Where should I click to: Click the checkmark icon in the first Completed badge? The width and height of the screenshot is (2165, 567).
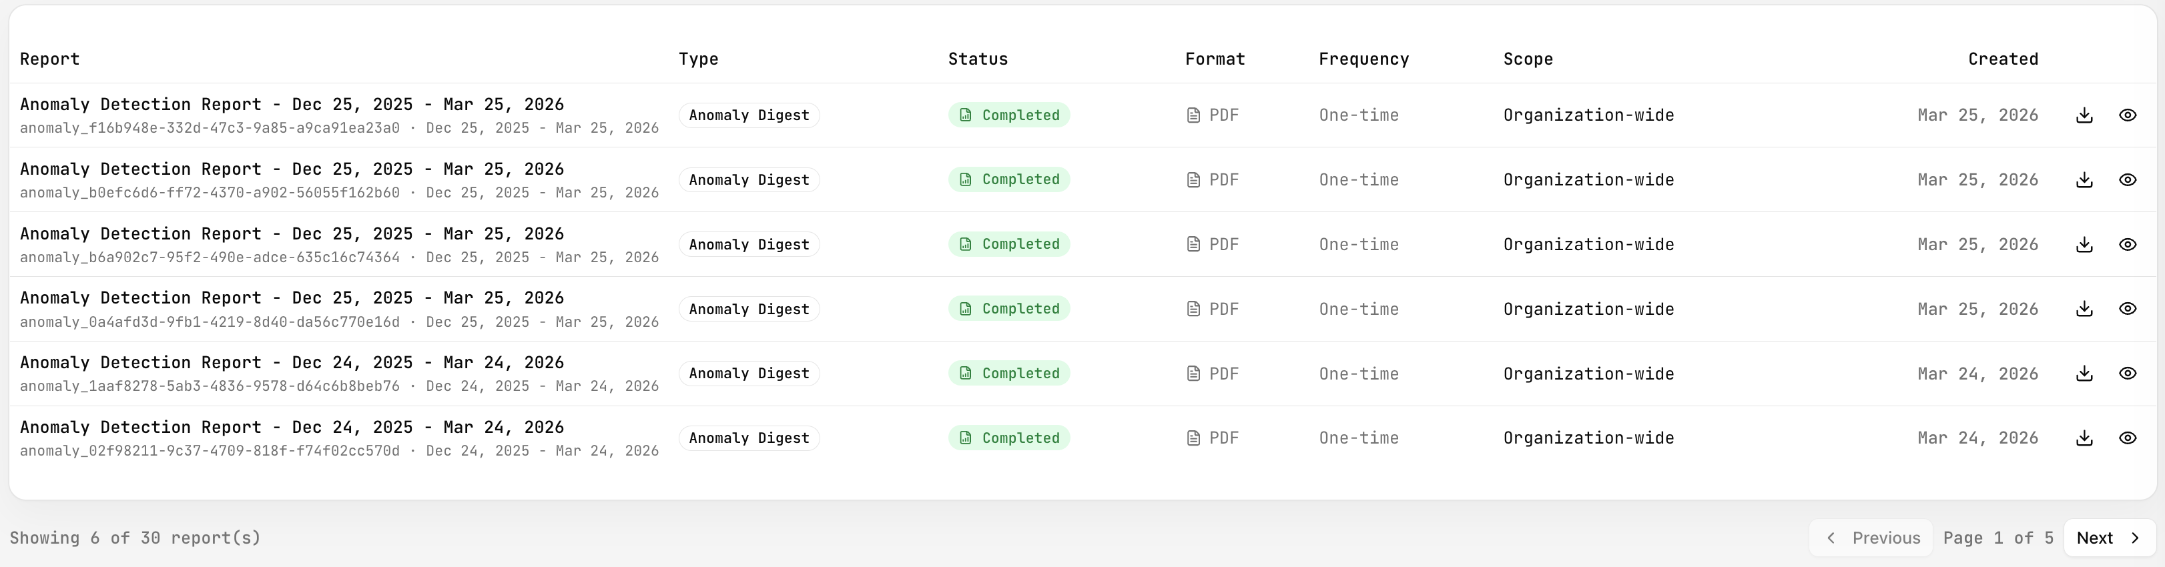pyautogui.click(x=965, y=115)
